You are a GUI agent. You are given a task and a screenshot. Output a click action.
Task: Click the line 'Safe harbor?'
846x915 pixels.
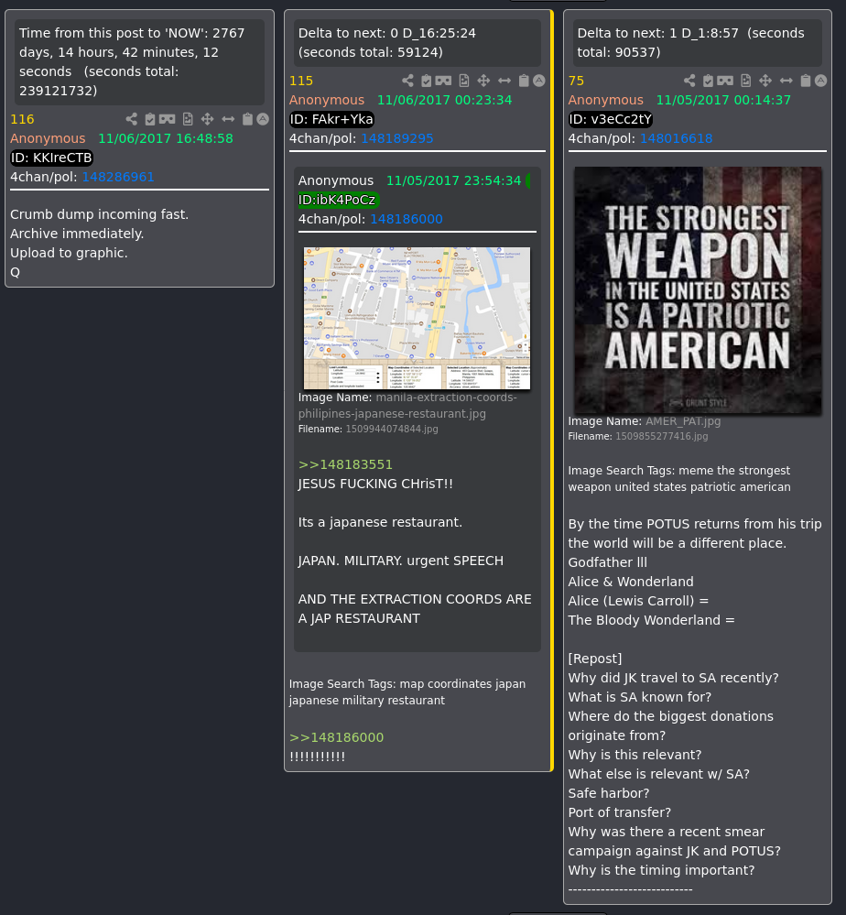tap(609, 793)
